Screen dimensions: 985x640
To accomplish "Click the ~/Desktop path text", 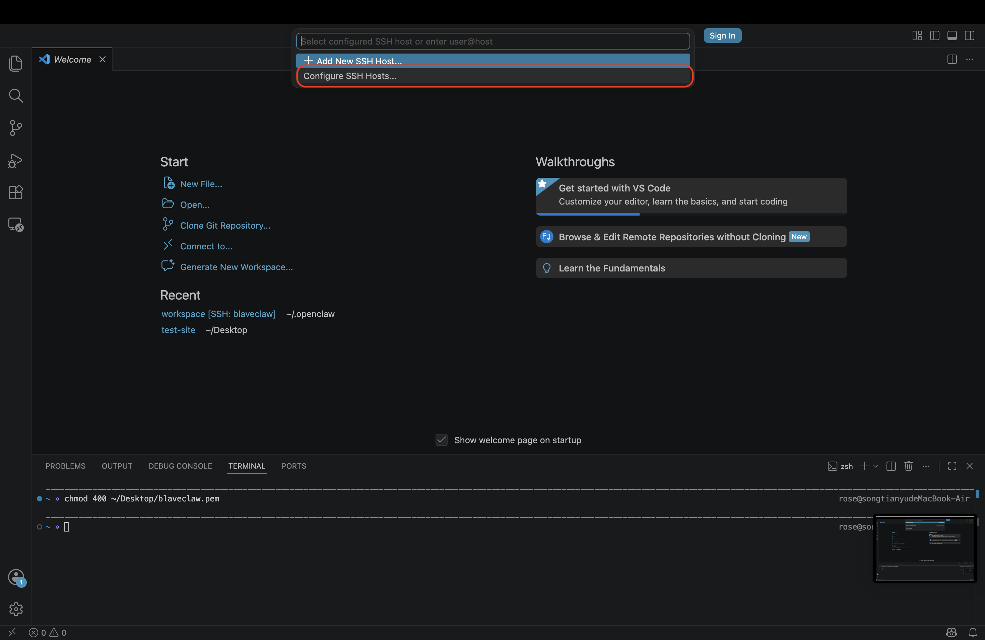I will pos(226,330).
